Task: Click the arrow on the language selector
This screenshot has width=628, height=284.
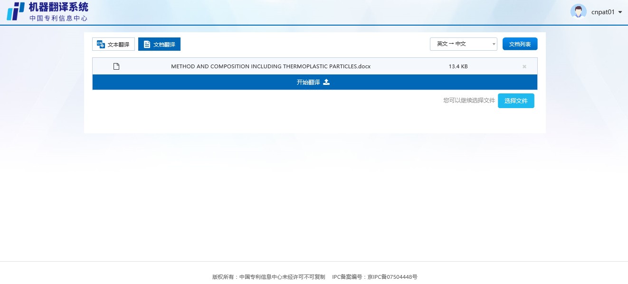Action: coord(494,45)
